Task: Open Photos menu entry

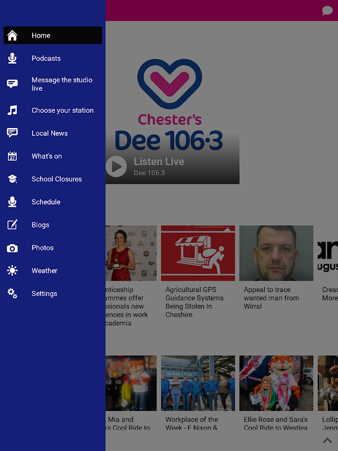Action: 52,248
